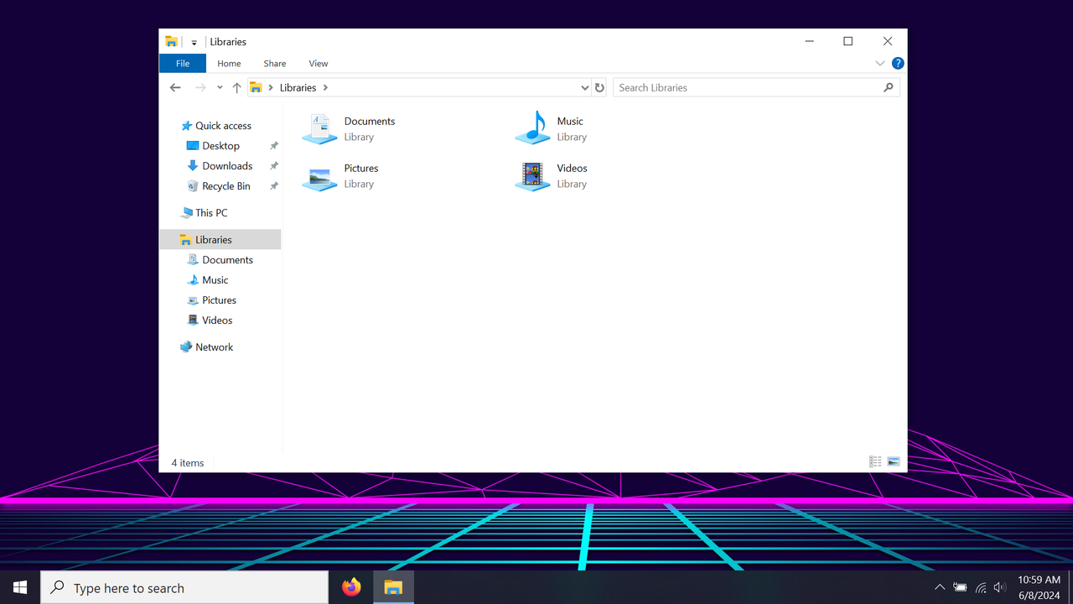Open File Explorer help
The image size is (1073, 604).
click(898, 63)
